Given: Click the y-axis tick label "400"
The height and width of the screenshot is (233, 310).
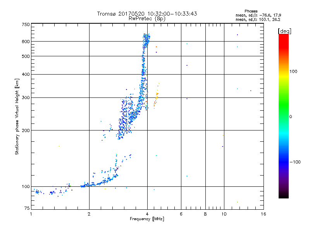Looking at the screenshot, I should [26, 75].
